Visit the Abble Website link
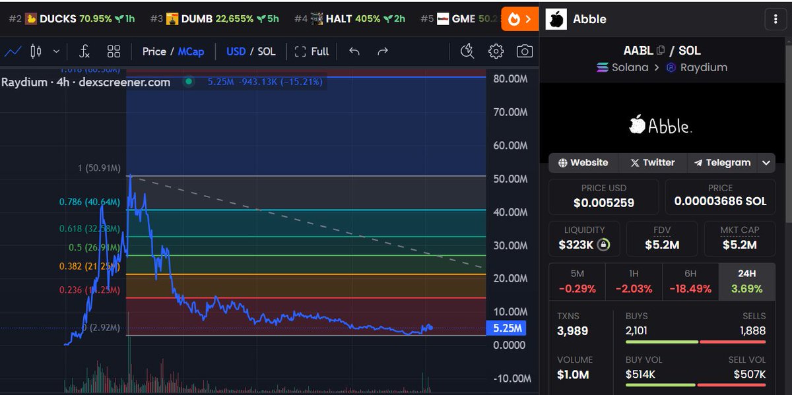 pos(583,162)
